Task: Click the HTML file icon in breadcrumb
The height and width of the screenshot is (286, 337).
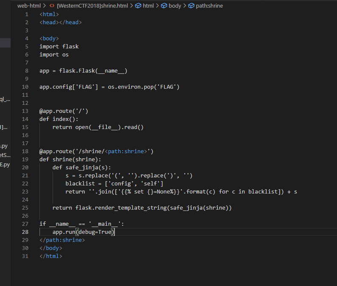Action: (x=52, y=6)
